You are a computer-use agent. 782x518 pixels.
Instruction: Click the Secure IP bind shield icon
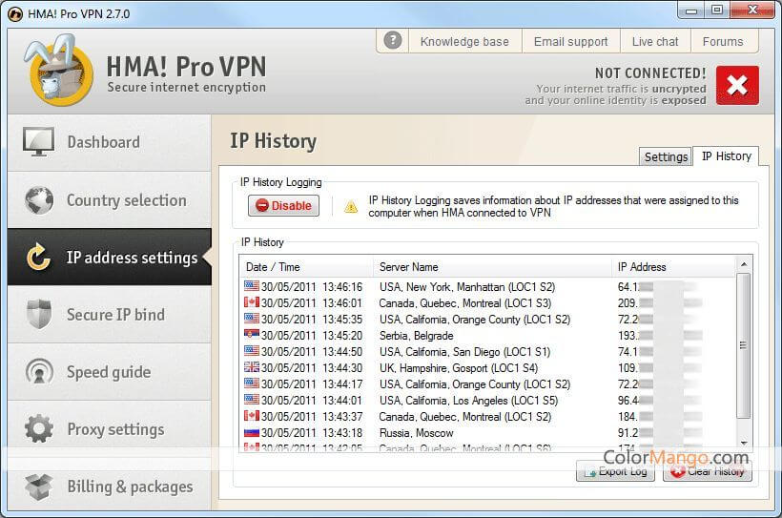(x=39, y=315)
